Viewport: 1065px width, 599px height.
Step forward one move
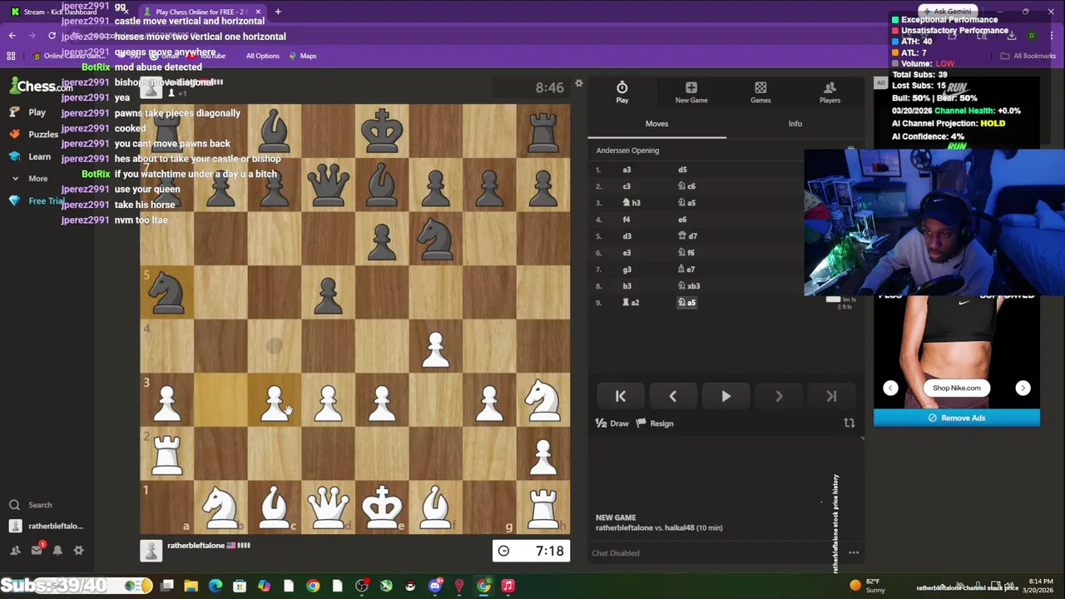click(x=778, y=396)
